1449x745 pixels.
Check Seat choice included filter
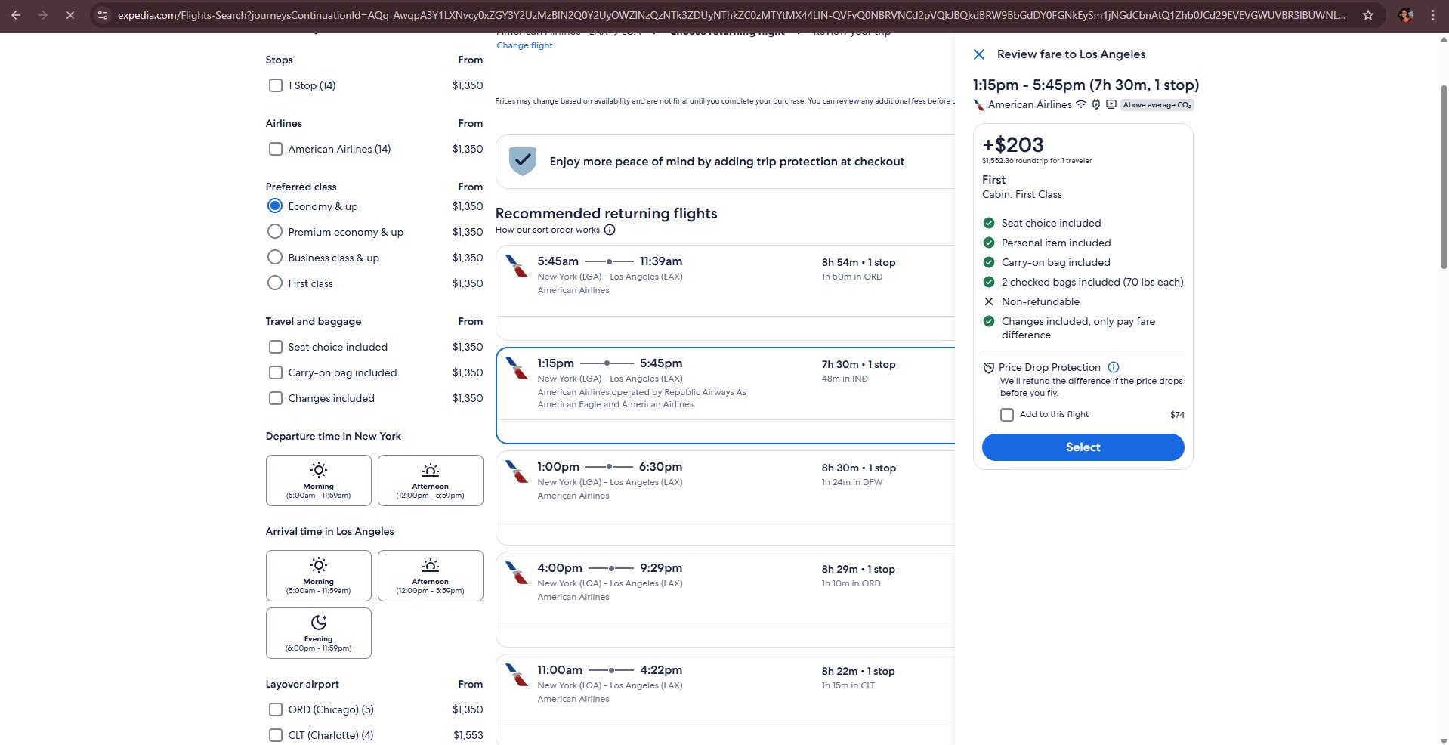(276, 347)
